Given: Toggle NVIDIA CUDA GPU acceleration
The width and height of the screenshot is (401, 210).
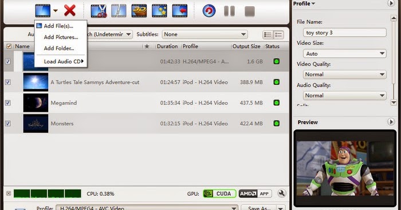Looking at the screenshot, I should pos(219,193).
